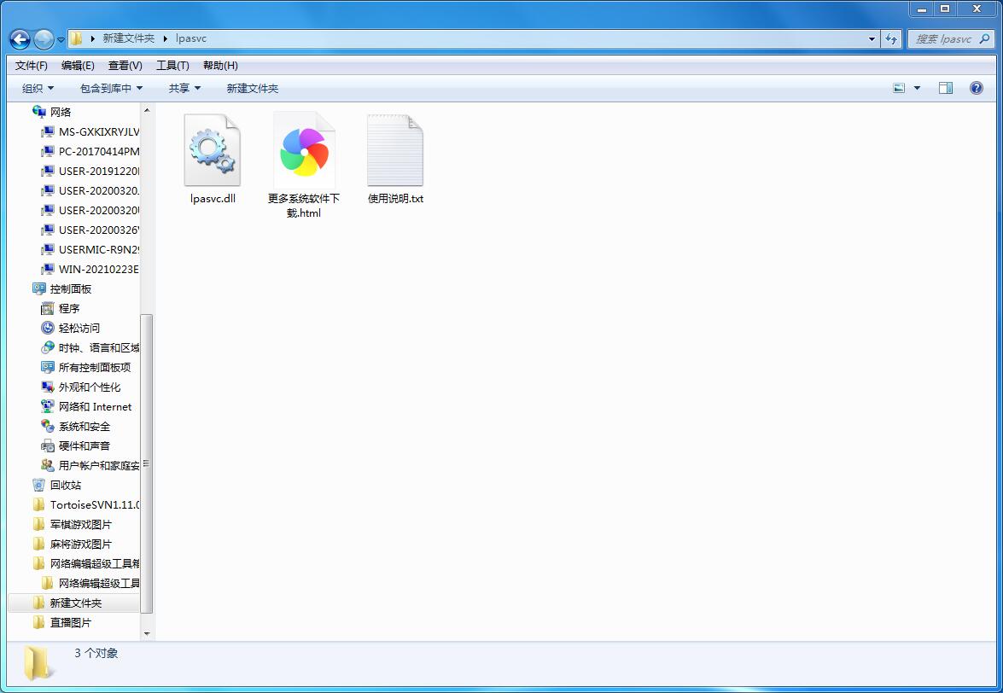Select the 军棋游戏图片 folder

(73, 524)
